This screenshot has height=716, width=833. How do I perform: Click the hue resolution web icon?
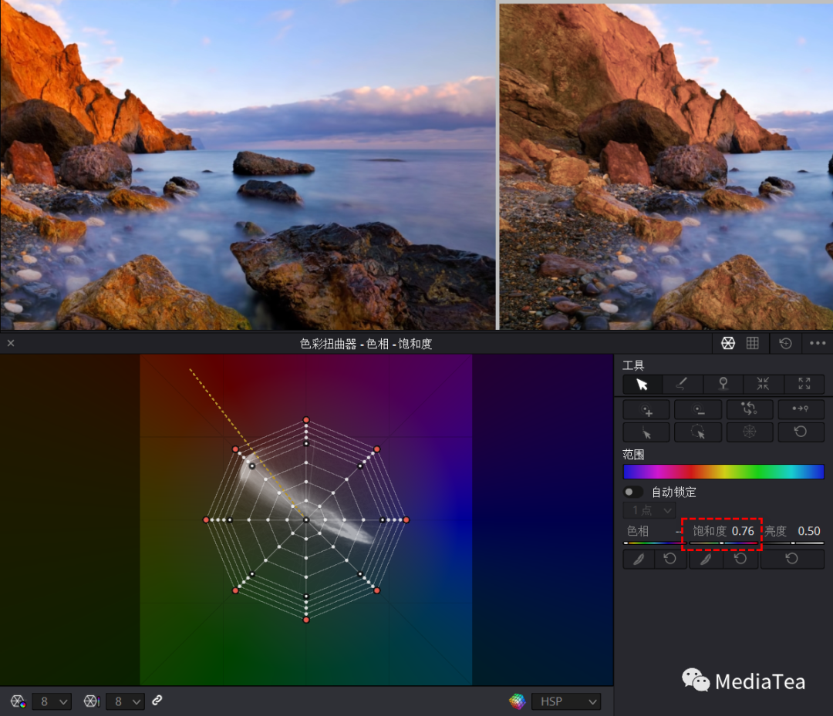(18, 701)
